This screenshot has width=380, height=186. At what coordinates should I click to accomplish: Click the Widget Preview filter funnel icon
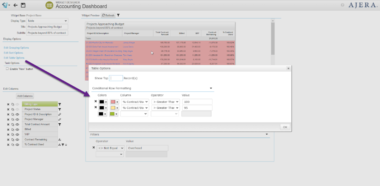pyautogui.click(x=118, y=15)
